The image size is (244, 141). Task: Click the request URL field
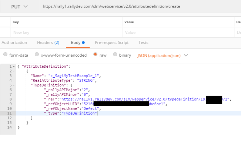pyautogui.click(x=140, y=6)
